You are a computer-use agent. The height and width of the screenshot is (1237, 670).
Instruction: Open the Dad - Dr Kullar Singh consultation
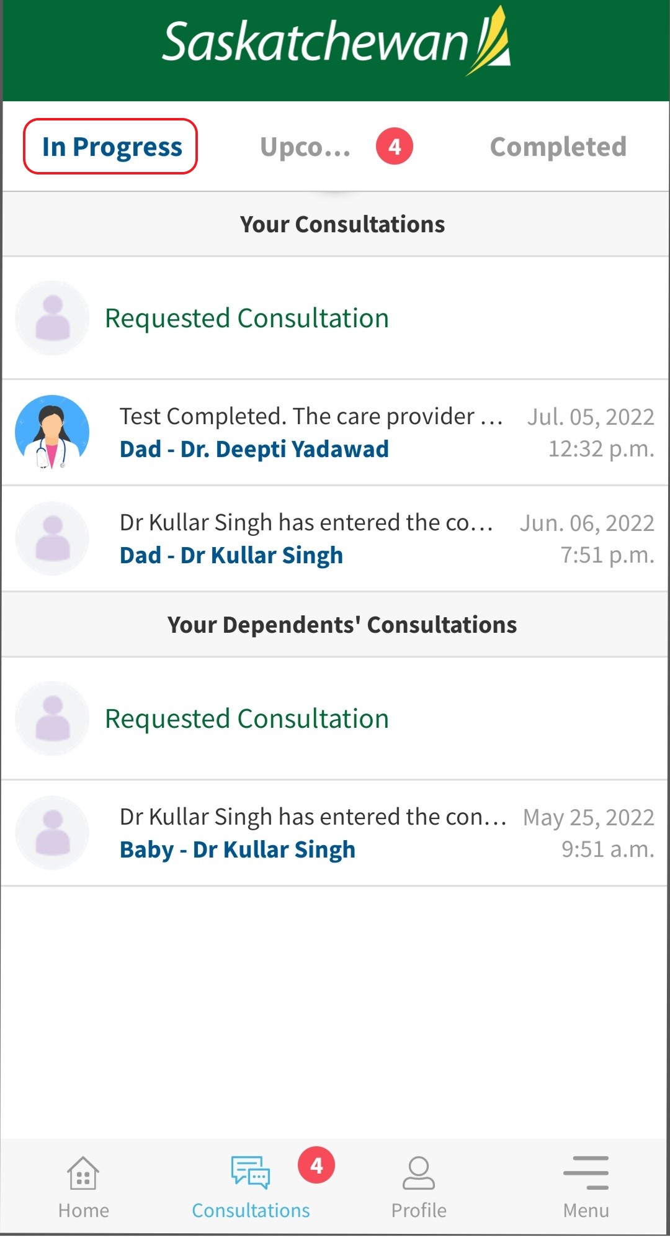tap(231, 555)
